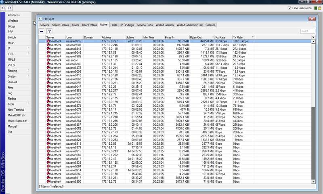Select the usuario9110 user cell
The image size is (323, 194).
pyautogui.click(x=73, y=76)
